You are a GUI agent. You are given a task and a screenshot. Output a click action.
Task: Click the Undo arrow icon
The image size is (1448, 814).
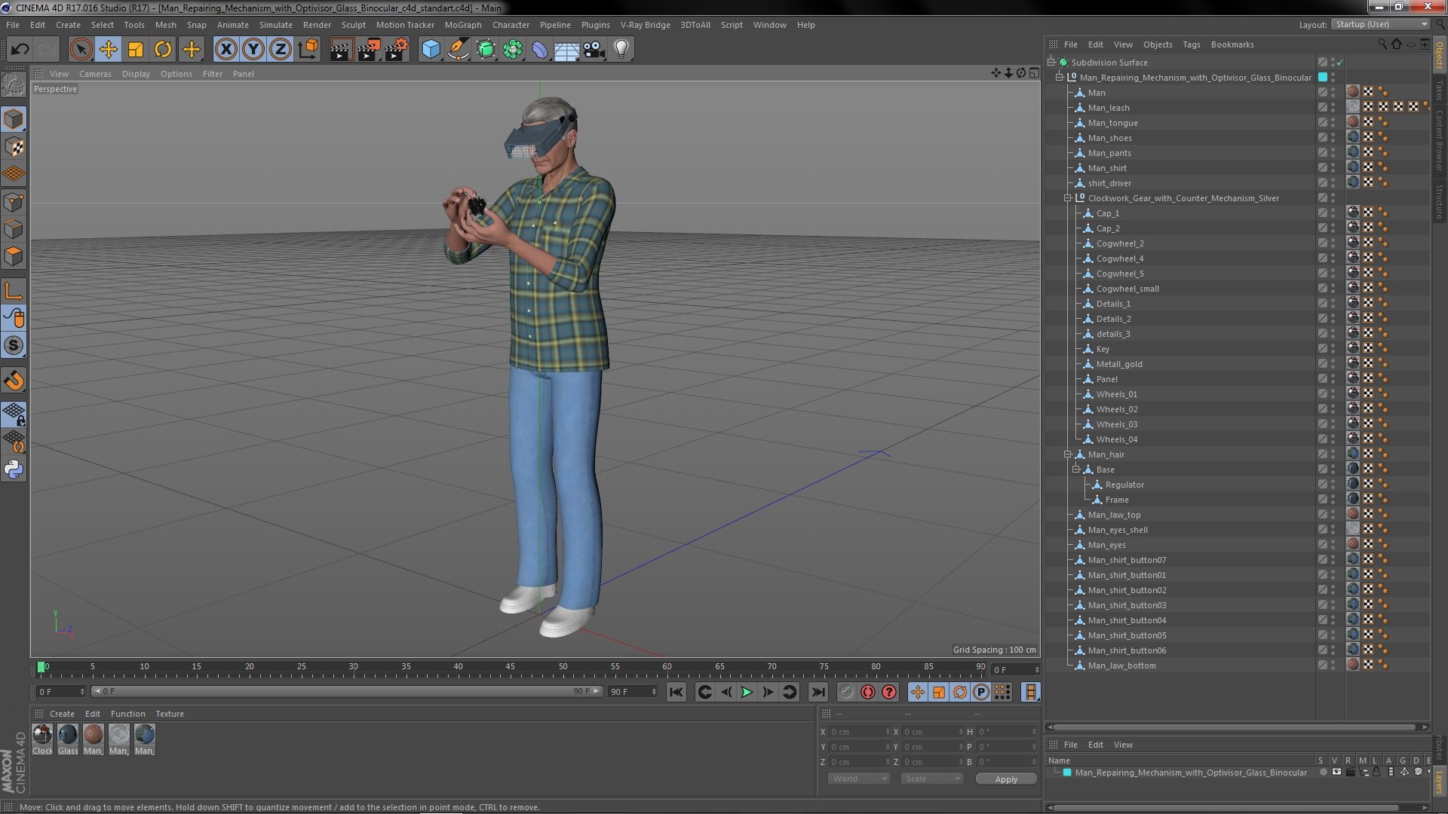click(20, 50)
